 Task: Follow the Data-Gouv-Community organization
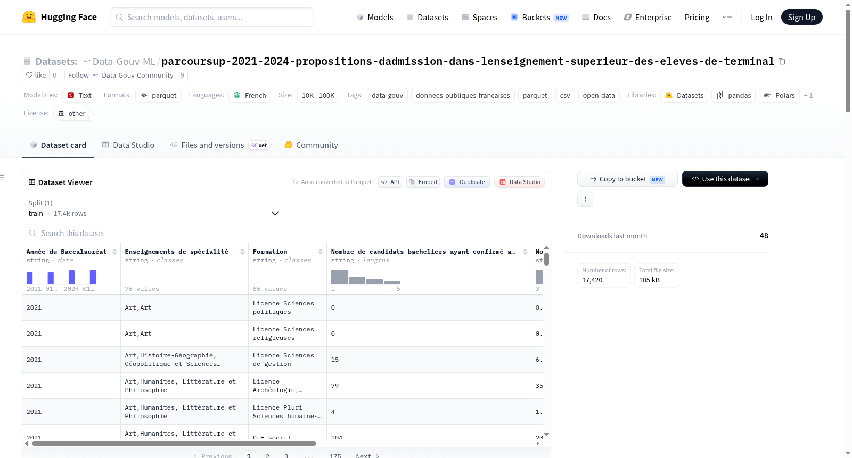[121, 75]
